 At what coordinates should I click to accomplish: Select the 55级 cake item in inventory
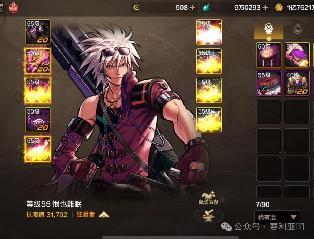269,83
